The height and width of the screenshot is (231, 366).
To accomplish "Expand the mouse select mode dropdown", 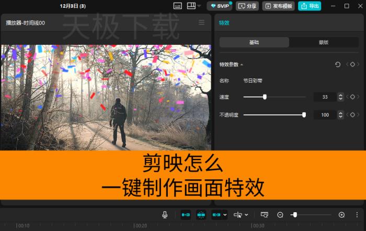I will [246, 215].
